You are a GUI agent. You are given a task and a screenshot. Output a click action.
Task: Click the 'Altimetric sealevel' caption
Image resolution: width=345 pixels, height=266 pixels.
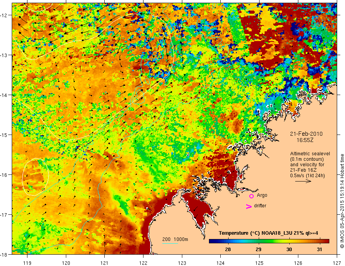(x=310, y=154)
